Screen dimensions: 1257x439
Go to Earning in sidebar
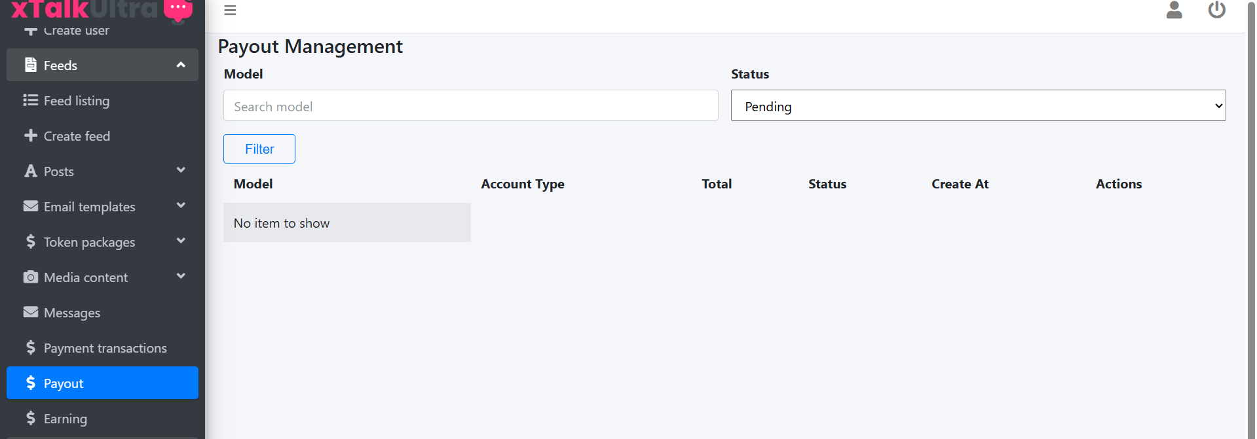click(65, 419)
